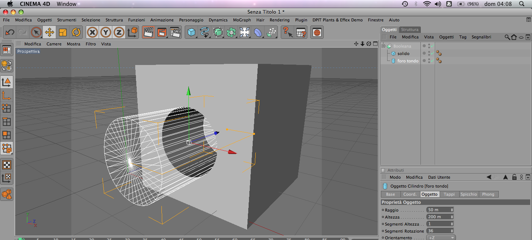Render the active view clapperboard icon

pos(148,32)
